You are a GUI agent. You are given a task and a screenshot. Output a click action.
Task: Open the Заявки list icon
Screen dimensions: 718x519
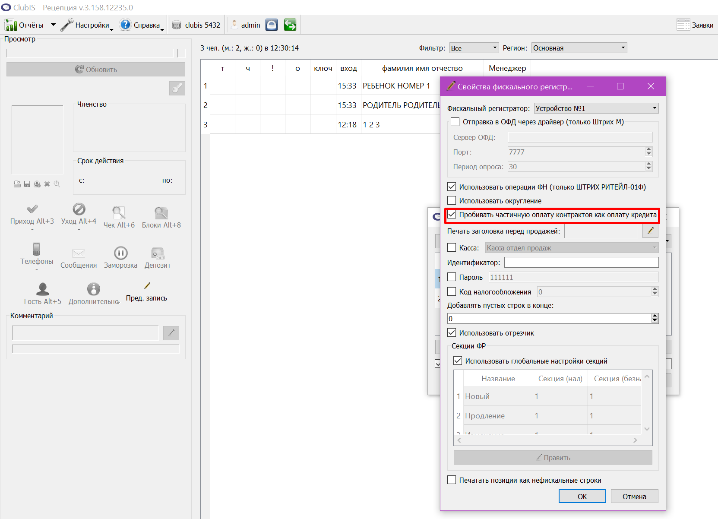(683, 25)
